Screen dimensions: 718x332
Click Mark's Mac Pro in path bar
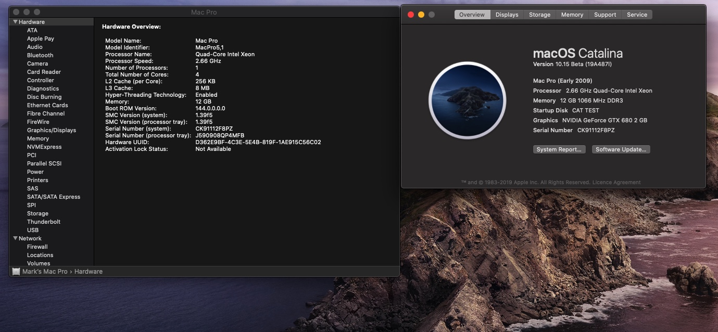(x=45, y=272)
